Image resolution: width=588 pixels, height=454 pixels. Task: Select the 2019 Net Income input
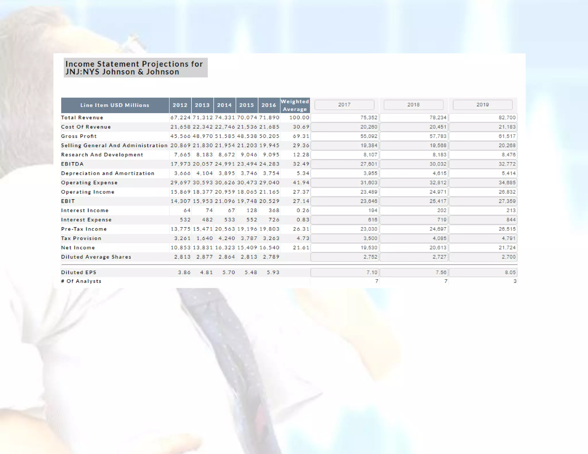[x=483, y=248]
